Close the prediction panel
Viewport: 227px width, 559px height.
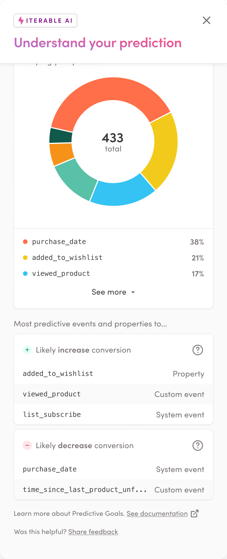pos(207,20)
